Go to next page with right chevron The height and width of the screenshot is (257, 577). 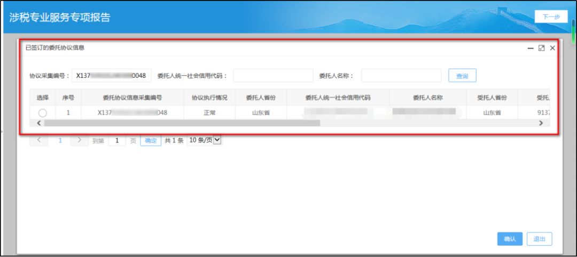tap(80, 140)
